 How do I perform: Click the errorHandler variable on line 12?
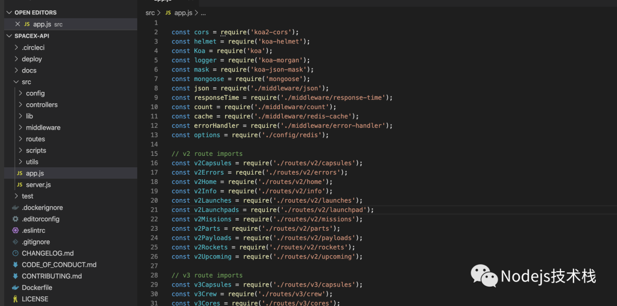tap(217, 126)
